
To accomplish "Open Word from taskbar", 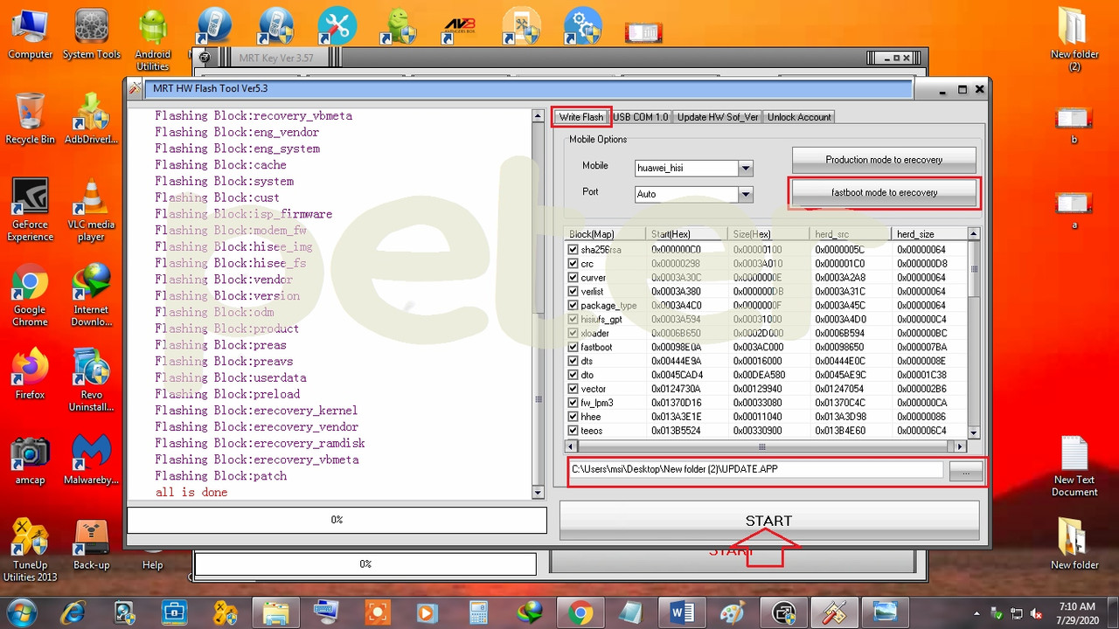I will [x=681, y=612].
